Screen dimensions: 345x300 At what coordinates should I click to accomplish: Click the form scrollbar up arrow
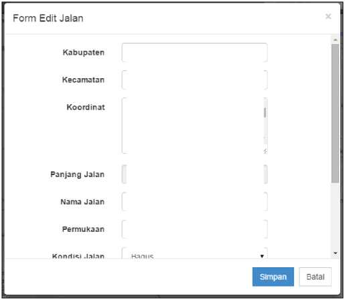(335, 40)
